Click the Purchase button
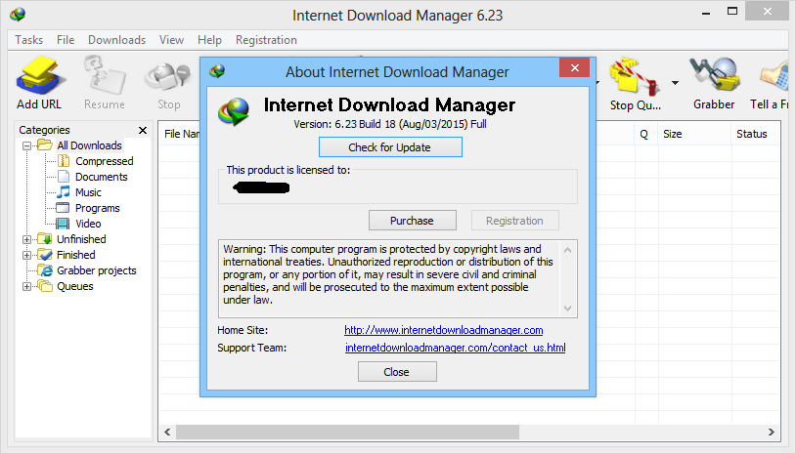Image resolution: width=796 pixels, height=454 pixels. [413, 221]
